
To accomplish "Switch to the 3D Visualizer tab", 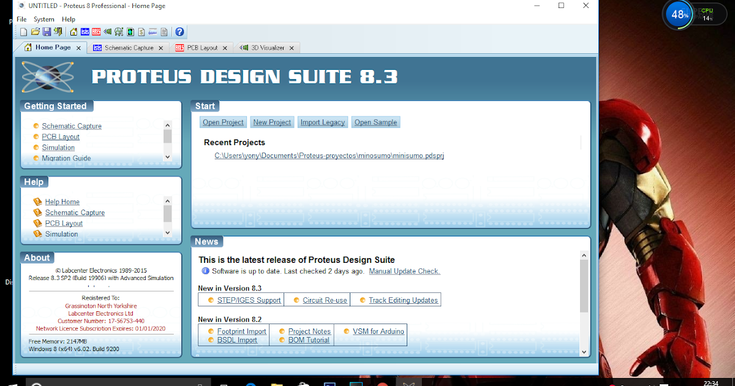I will point(268,48).
